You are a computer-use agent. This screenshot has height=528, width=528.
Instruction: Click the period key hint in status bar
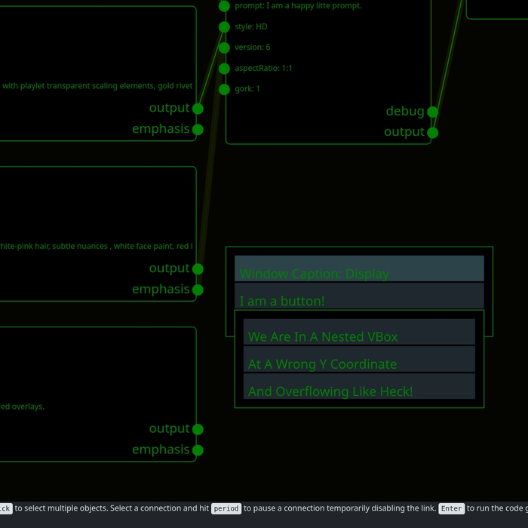pyautogui.click(x=226, y=508)
